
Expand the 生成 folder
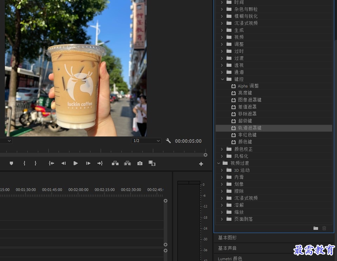click(222, 30)
